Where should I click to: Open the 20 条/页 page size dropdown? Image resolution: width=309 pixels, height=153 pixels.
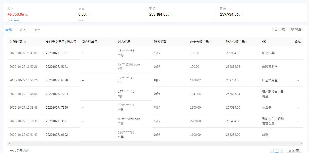(x=294, y=151)
